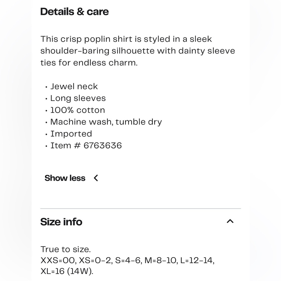Click the True to size text
281x281 pixels.
[x=65, y=249]
